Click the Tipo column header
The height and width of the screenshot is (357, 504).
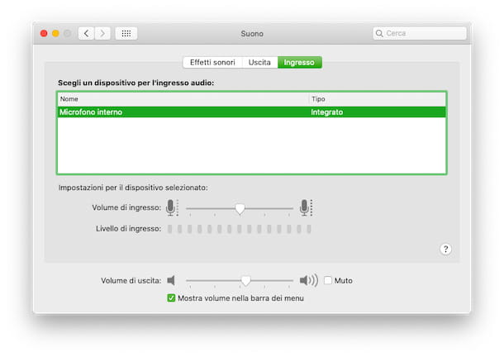tap(378, 99)
